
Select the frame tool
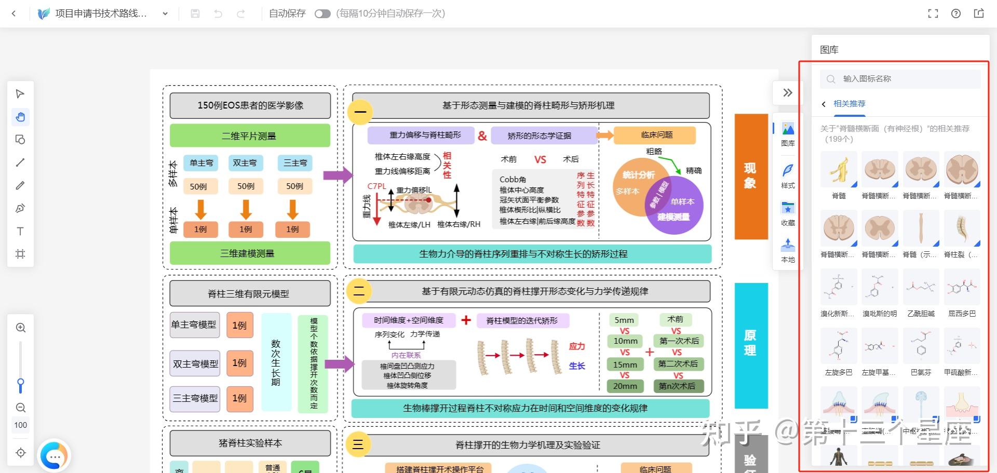point(20,253)
